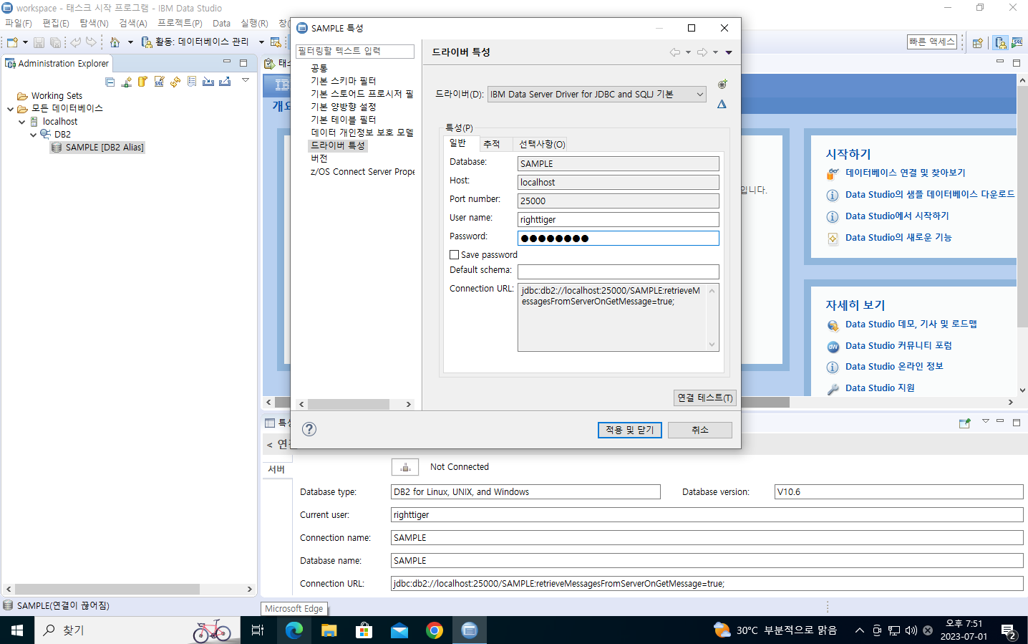This screenshot has height=644, width=1028.
Task: Open Data Studio 커뮤니티 포럼 link
Action: (x=898, y=346)
